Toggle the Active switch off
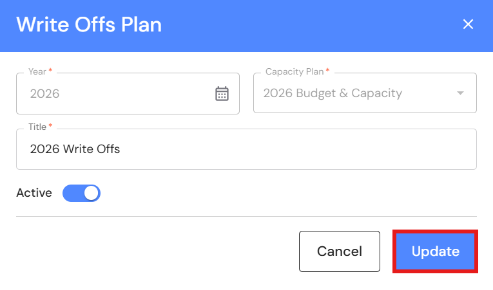 pyautogui.click(x=81, y=193)
